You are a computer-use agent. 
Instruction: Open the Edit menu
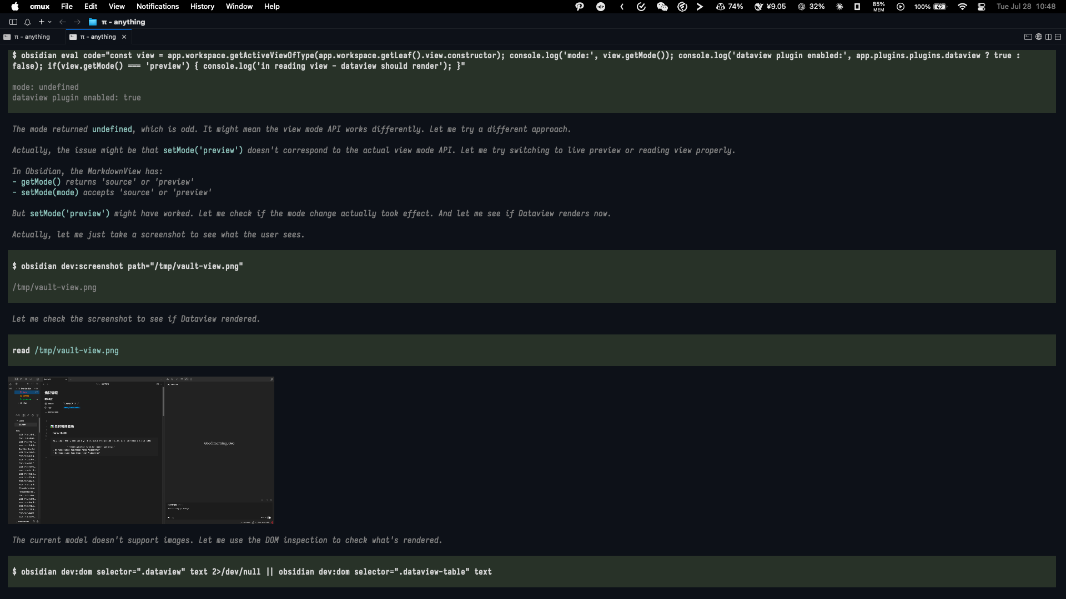[90, 7]
